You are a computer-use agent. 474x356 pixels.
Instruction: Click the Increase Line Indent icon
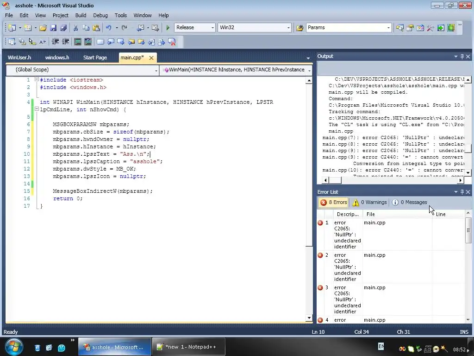click(65, 42)
